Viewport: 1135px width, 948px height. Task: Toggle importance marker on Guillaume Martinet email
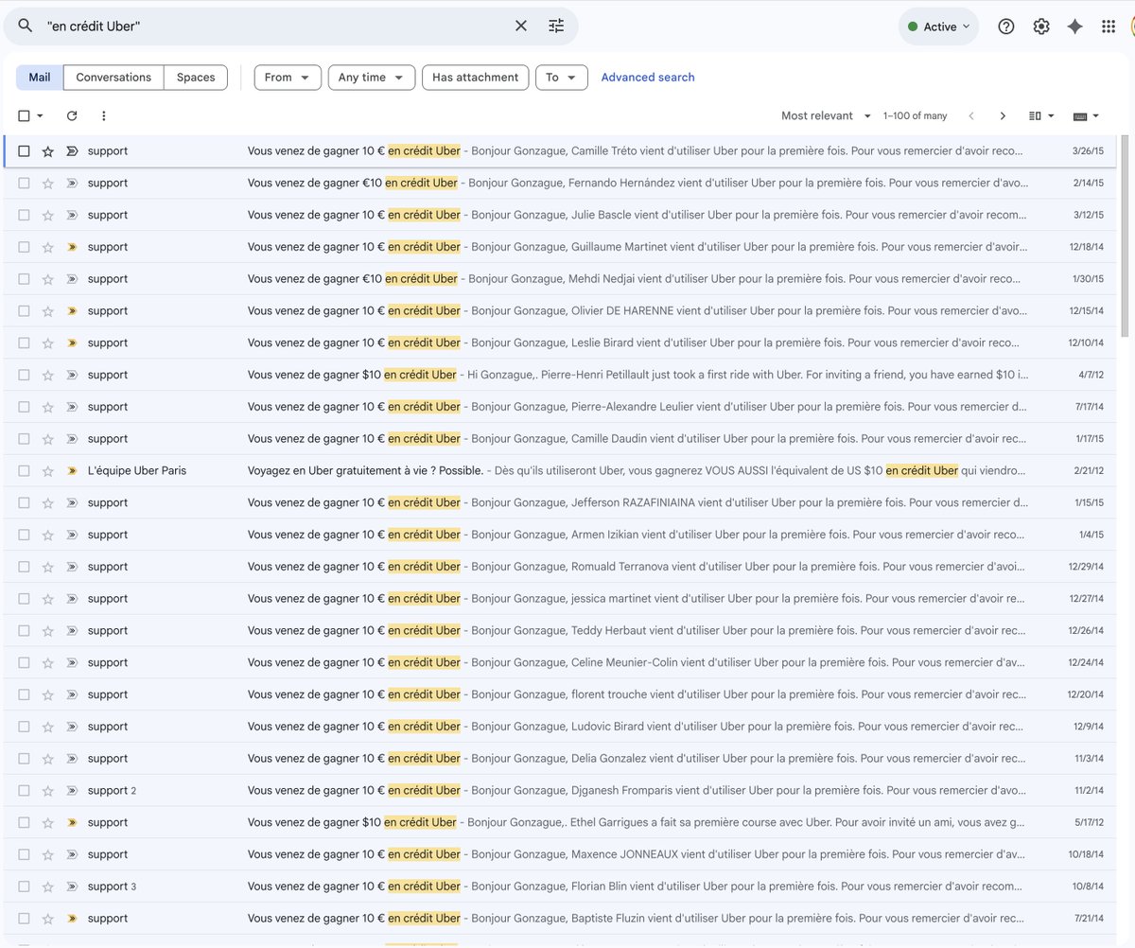coord(72,247)
